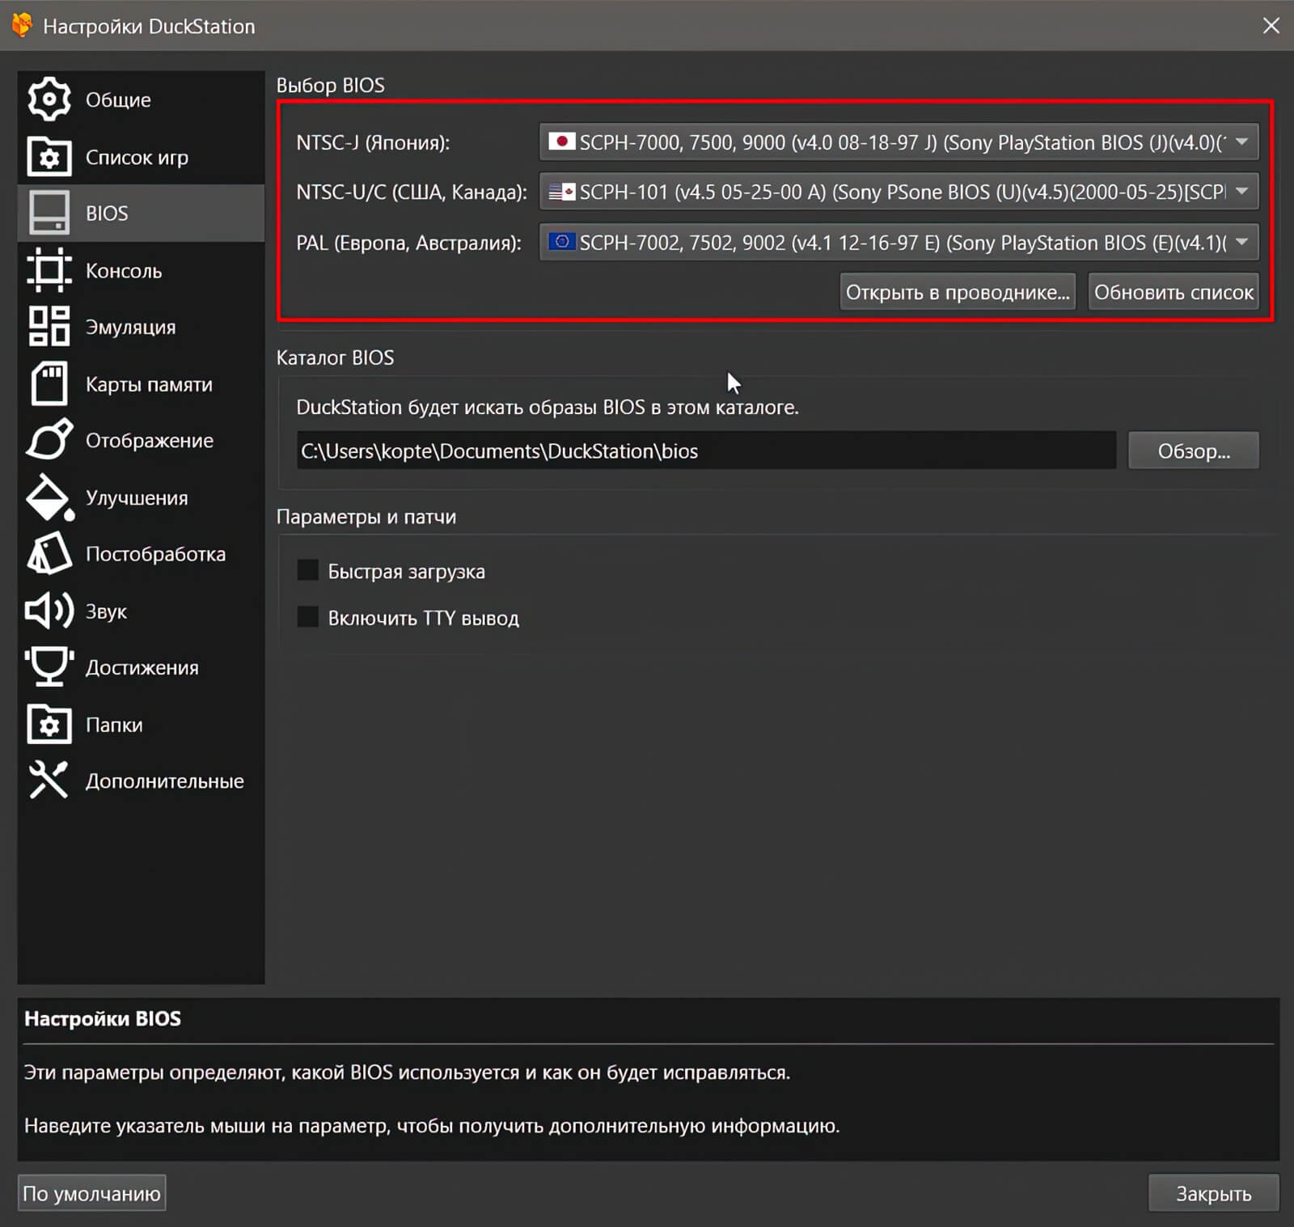Click the 'Настройки BIOS' help heading
Viewport: 1294px width, 1227px height.
(103, 1018)
